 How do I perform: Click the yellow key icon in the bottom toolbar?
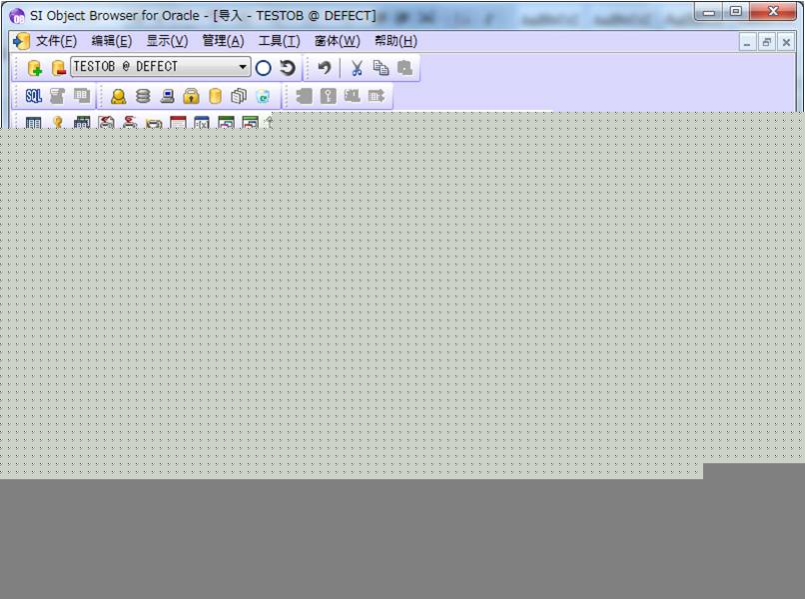[x=58, y=123]
